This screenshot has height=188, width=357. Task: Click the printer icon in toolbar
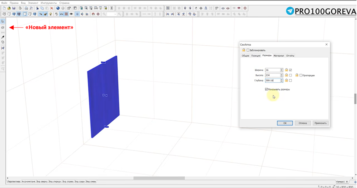26,8
